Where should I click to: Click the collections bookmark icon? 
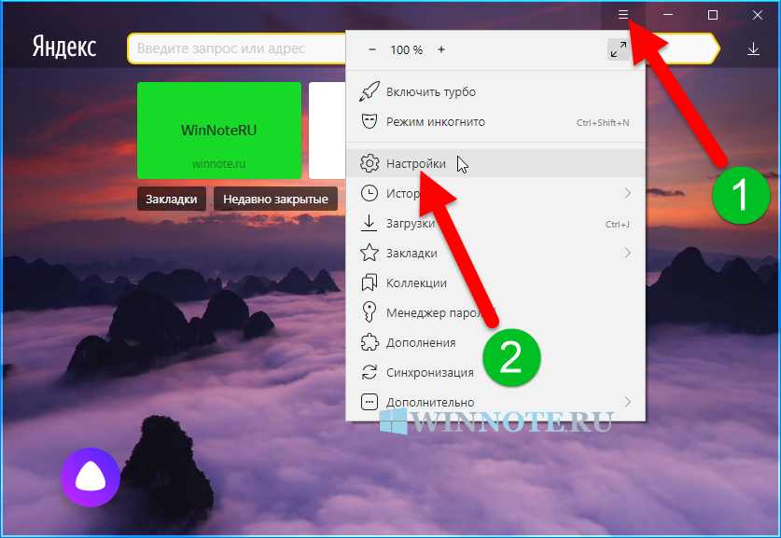point(370,283)
